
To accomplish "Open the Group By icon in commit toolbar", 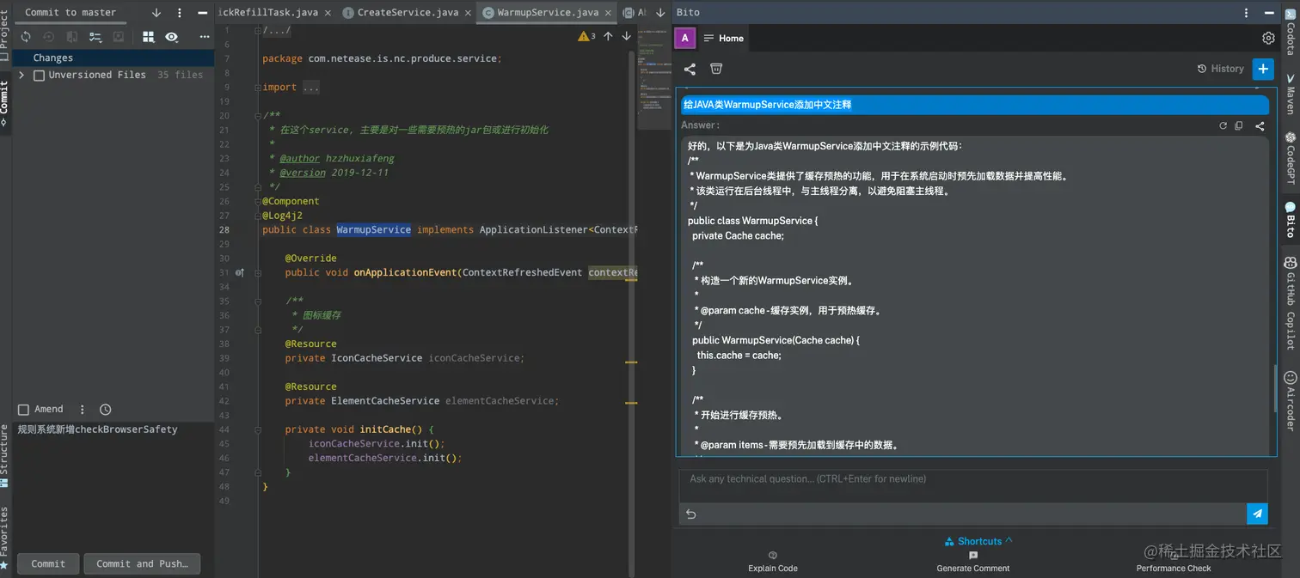I will 149,37.
